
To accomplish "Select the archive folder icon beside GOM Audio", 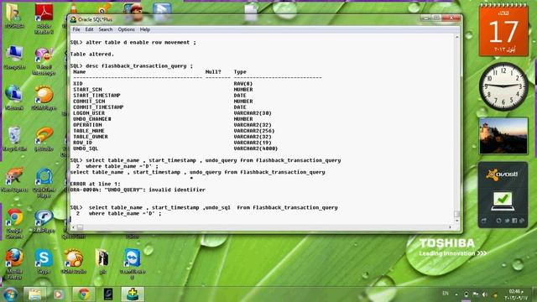I will 102,262.
